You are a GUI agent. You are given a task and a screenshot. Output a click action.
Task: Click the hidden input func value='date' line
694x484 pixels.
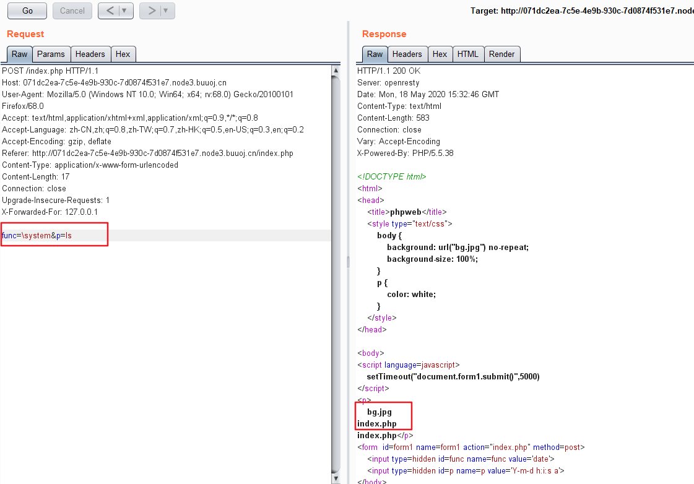(461, 459)
